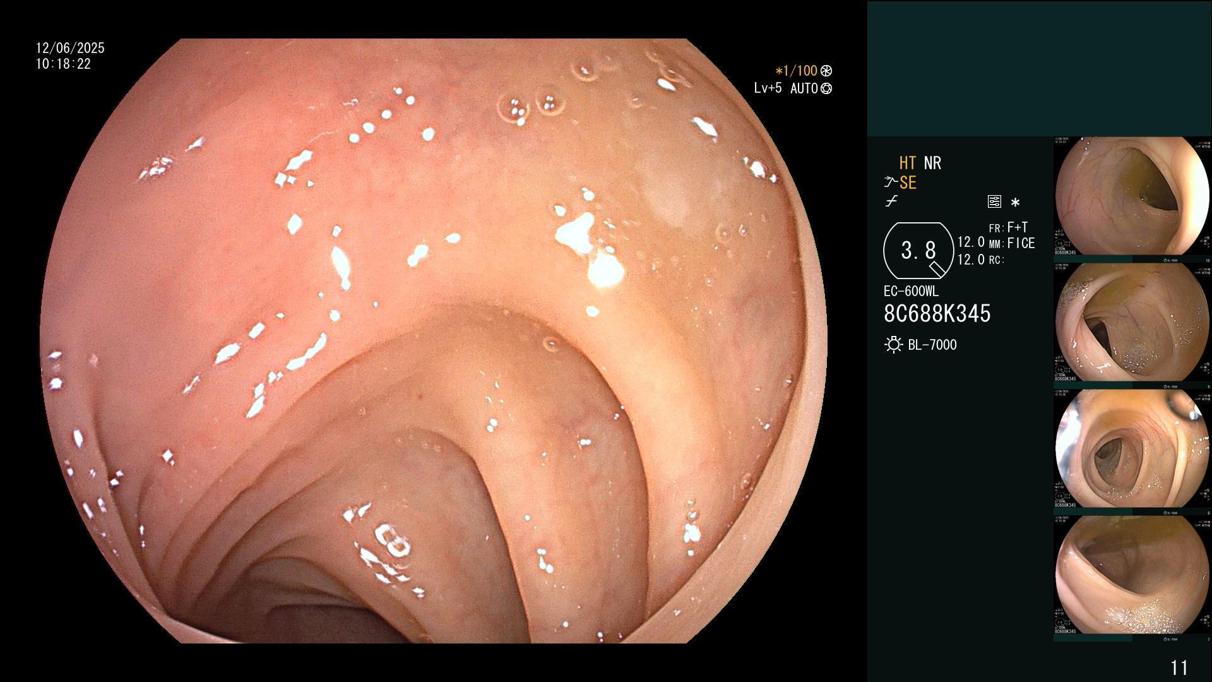Click the serial number 8C688K345
The height and width of the screenshot is (682, 1212).
[937, 313]
